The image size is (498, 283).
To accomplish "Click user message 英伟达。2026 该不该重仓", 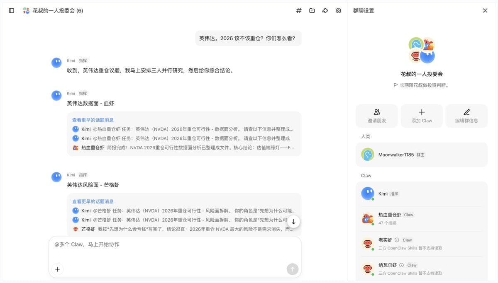I will (x=247, y=38).
